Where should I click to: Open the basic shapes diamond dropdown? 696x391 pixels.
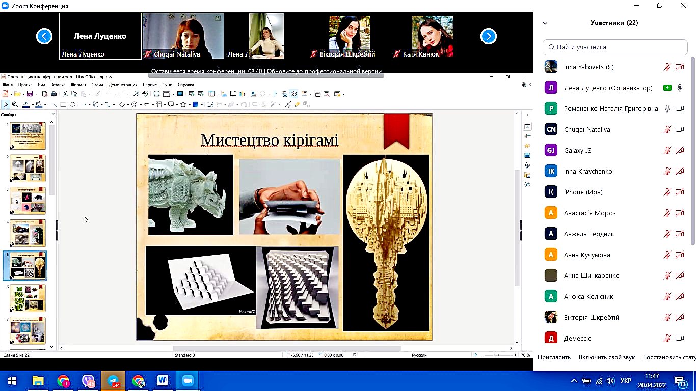(128, 105)
